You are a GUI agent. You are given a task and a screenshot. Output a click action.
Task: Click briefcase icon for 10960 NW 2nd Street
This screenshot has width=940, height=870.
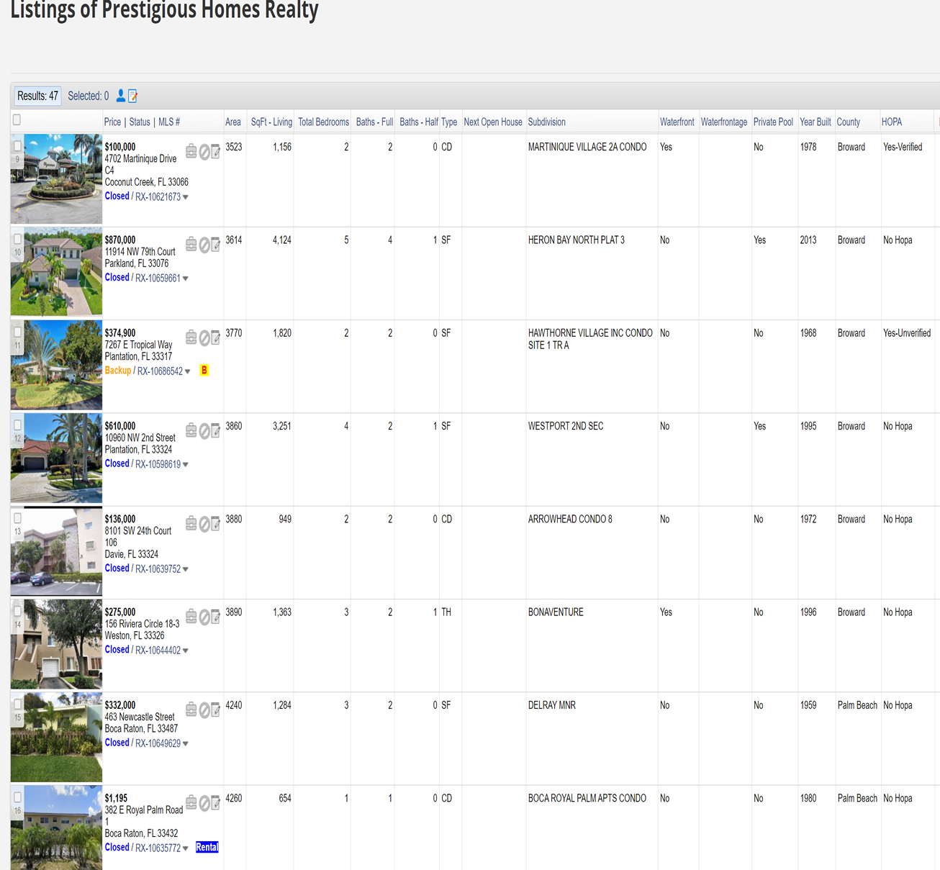[x=191, y=430]
